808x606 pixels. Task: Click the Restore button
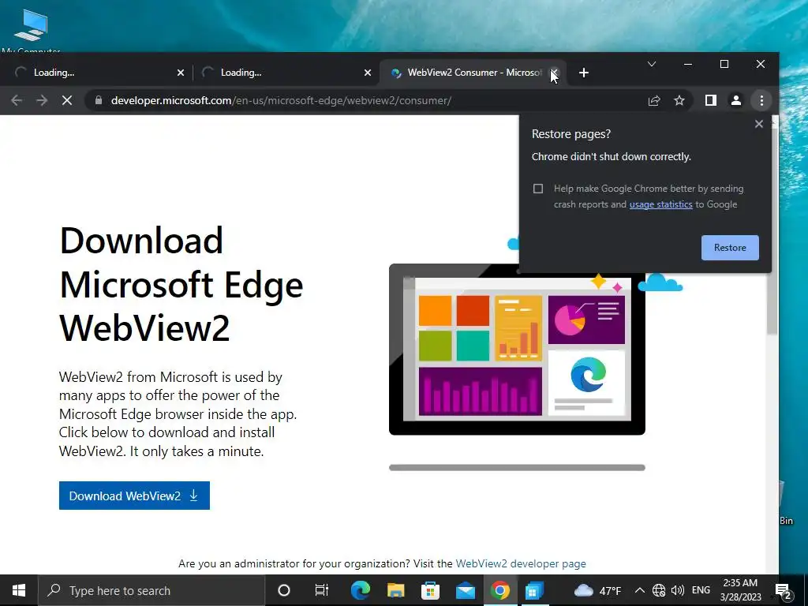[x=730, y=248]
